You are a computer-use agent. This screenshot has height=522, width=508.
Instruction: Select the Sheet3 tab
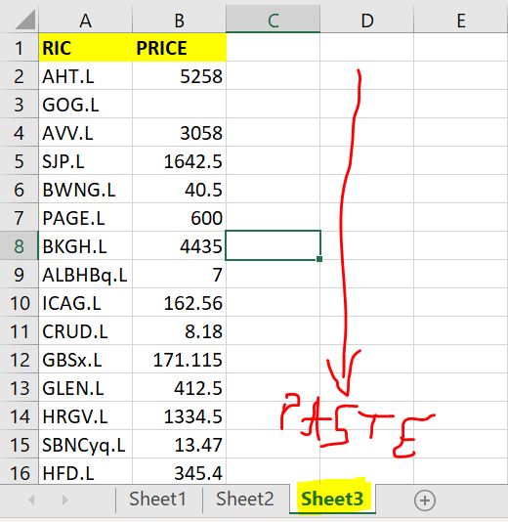[x=332, y=500]
